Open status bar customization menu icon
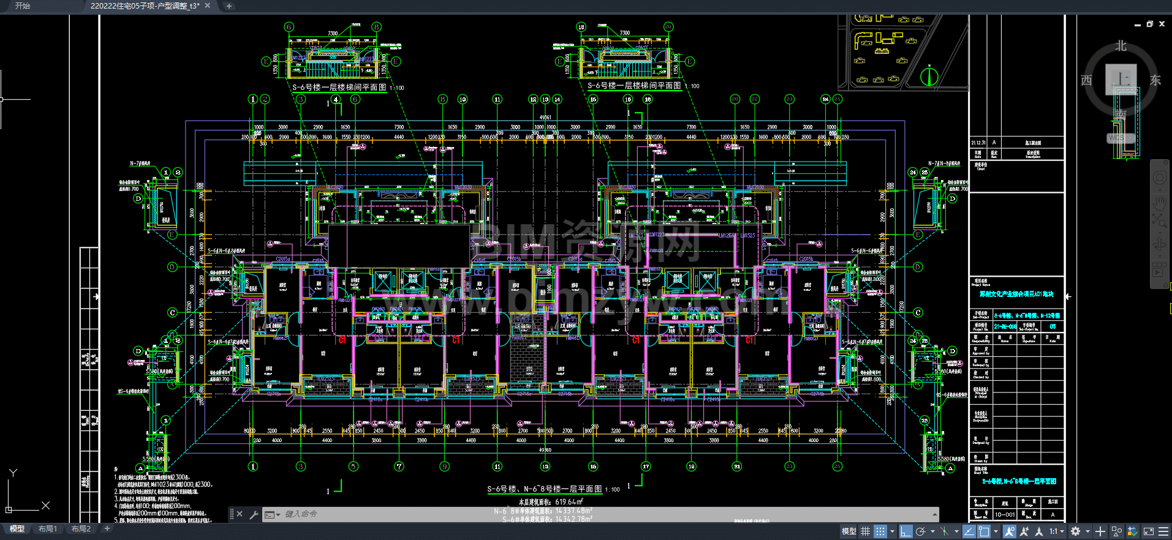1172x540 pixels. (x=1163, y=531)
